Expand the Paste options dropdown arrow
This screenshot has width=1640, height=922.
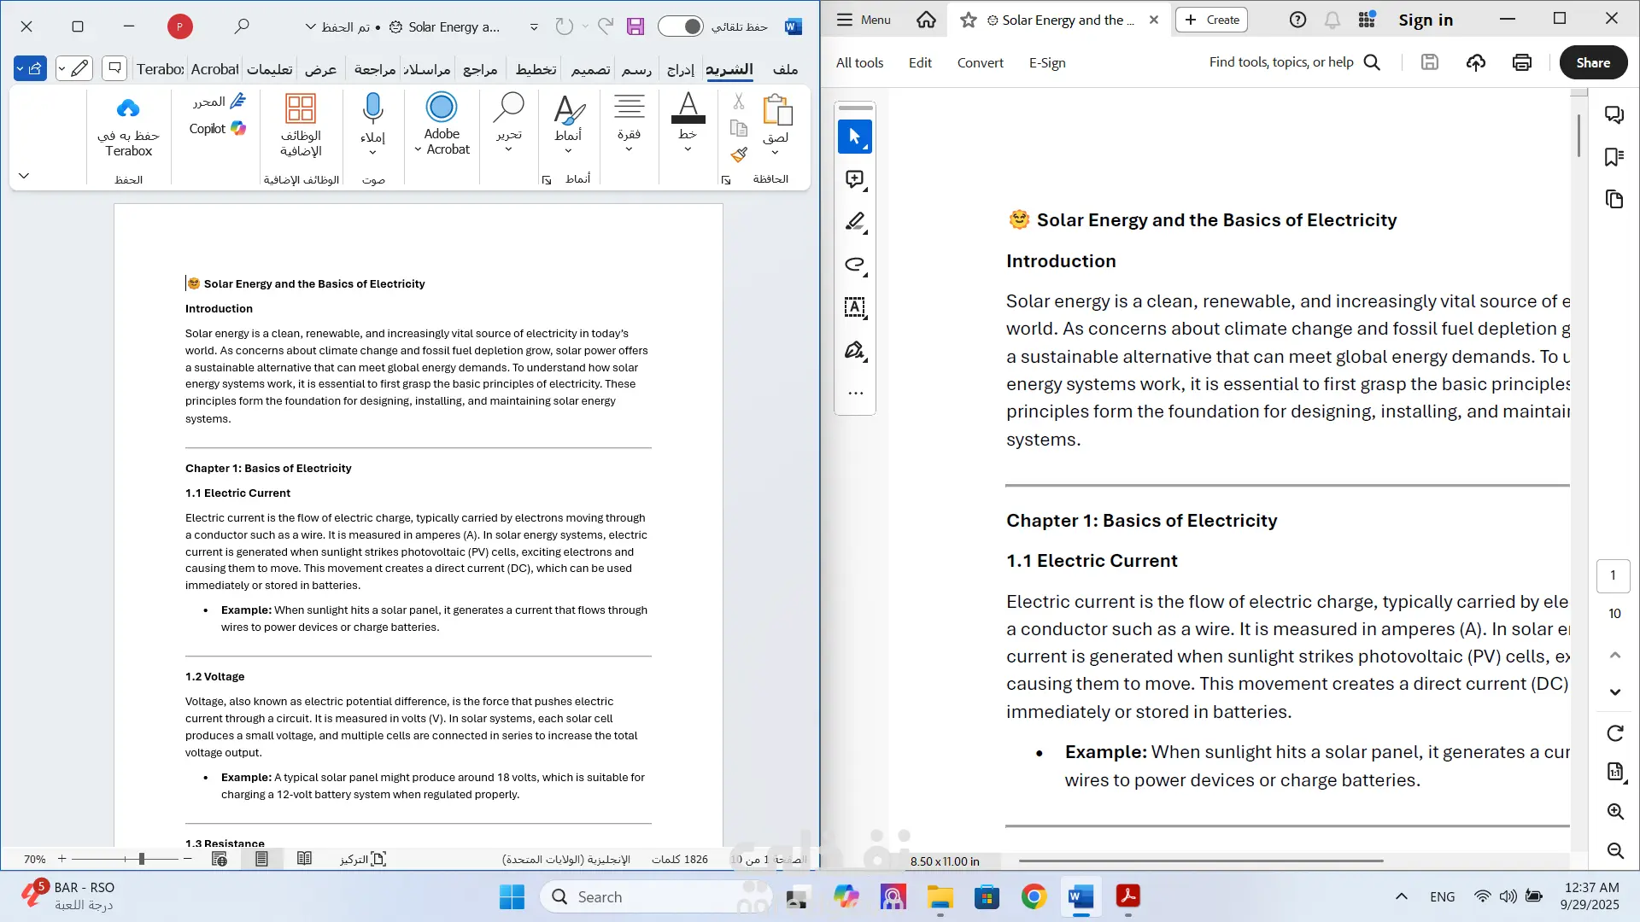(775, 153)
